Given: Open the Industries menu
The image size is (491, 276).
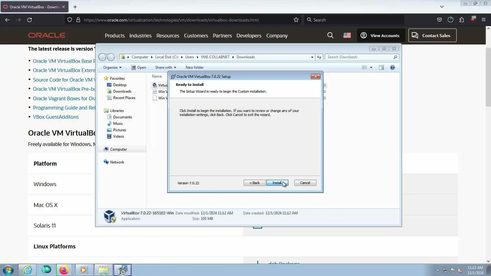Looking at the screenshot, I should [140, 36].
